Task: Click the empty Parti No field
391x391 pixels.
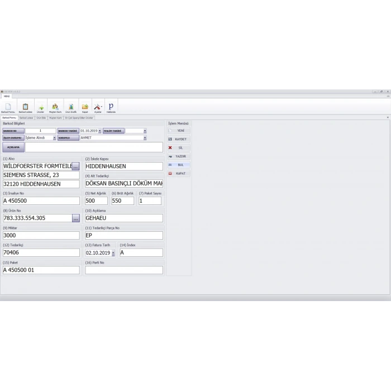Action: click(x=124, y=270)
